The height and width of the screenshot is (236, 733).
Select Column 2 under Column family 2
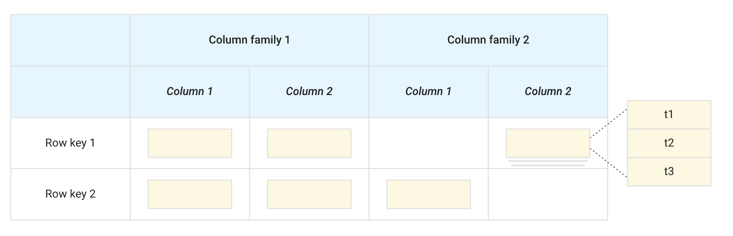(x=548, y=91)
